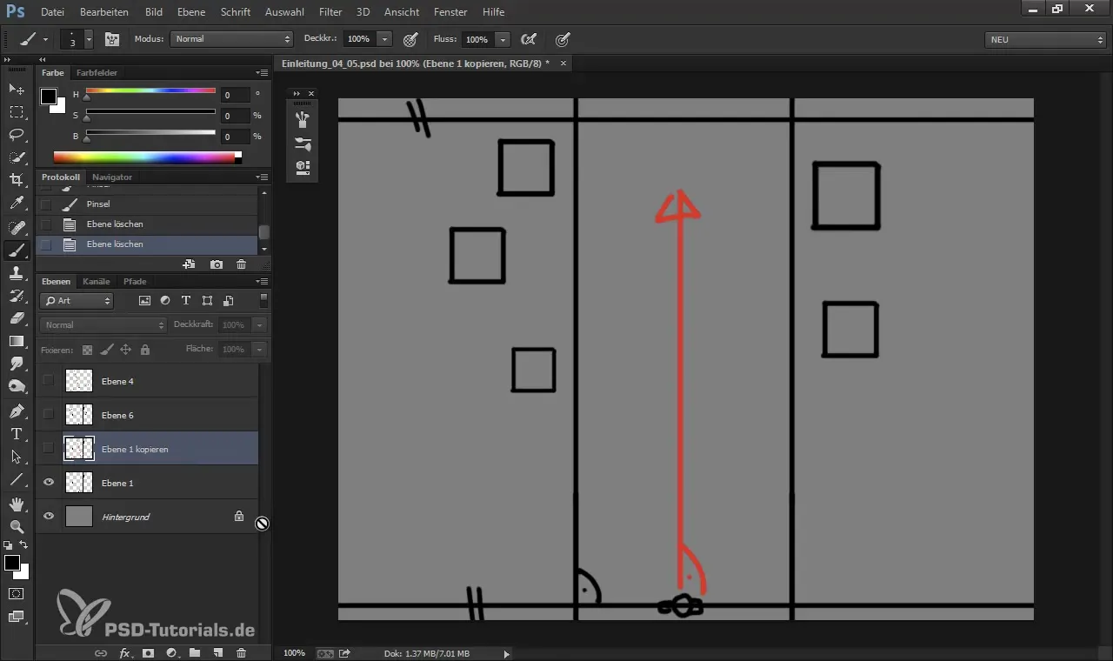Select the Type tool
The width and height of the screenshot is (1113, 661).
pos(17,433)
